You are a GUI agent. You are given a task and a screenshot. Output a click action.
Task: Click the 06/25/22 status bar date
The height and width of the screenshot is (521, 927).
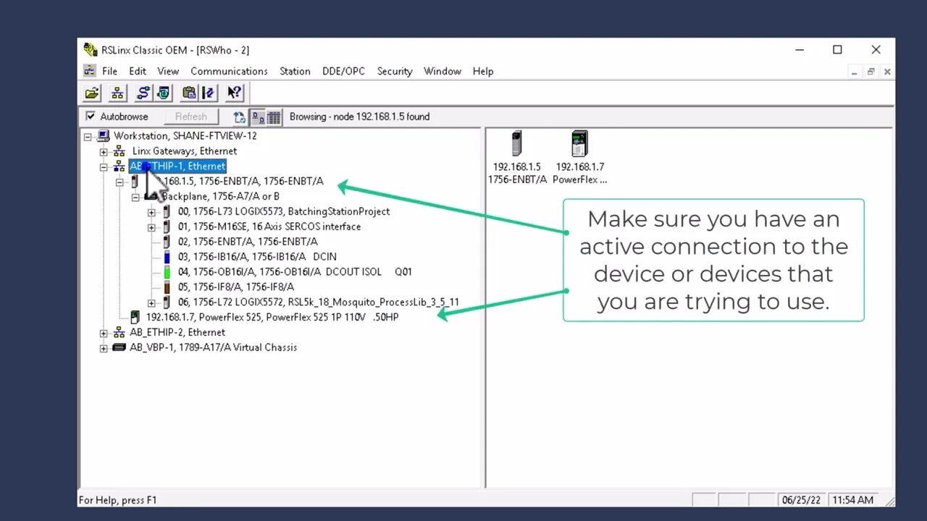[802, 500]
